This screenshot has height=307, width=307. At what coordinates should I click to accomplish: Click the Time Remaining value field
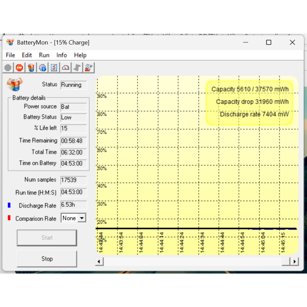73,141
